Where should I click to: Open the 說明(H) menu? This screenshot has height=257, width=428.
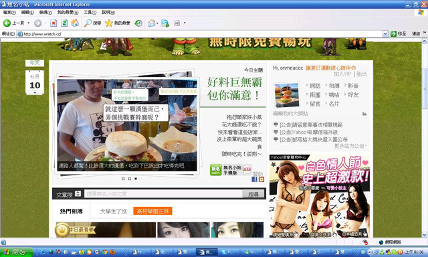tap(108, 12)
